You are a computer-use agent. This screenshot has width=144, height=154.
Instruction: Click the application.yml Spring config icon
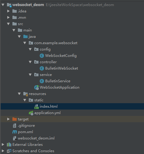click(x=31, y=113)
